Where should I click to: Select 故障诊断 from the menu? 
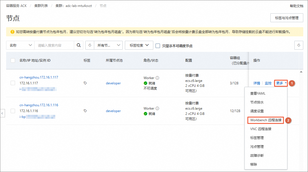coord(257,155)
